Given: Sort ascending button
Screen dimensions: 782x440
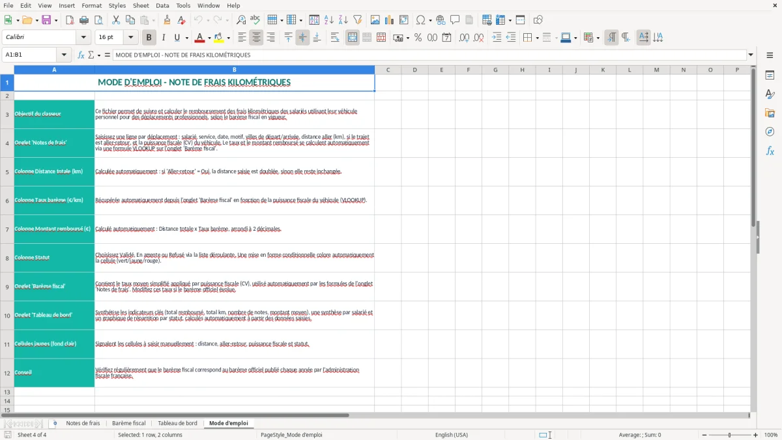Looking at the screenshot, I should tap(328, 20).
